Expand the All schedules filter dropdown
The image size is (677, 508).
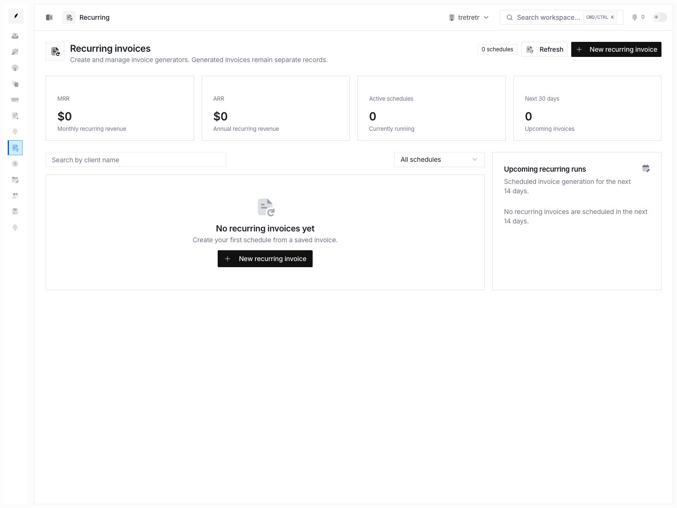[x=440, y=159]
